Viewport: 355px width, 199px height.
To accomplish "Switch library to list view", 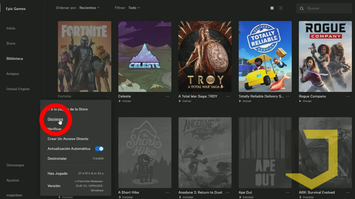I will pos(281,8).
